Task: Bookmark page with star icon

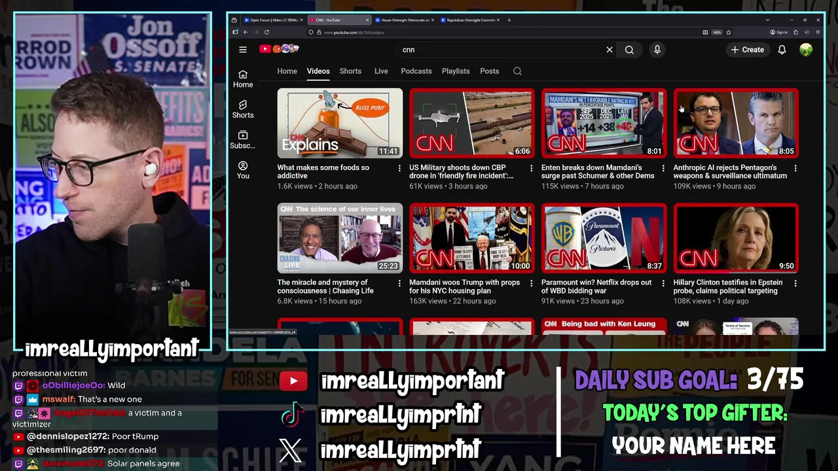Action: 729,32
